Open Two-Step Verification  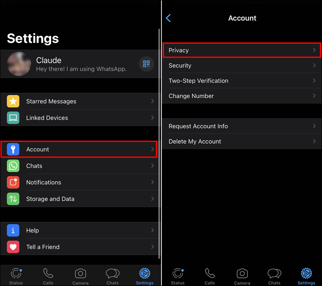242,81
